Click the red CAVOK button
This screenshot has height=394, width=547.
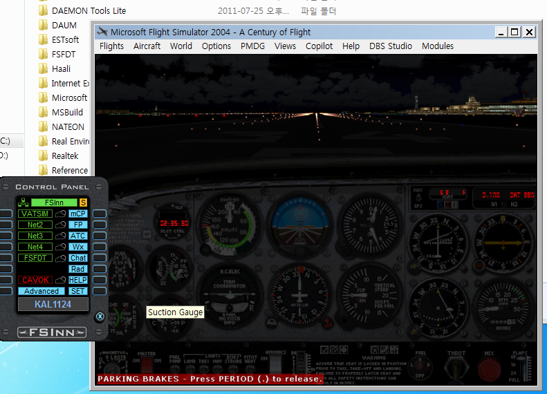(x=35, y=280)
